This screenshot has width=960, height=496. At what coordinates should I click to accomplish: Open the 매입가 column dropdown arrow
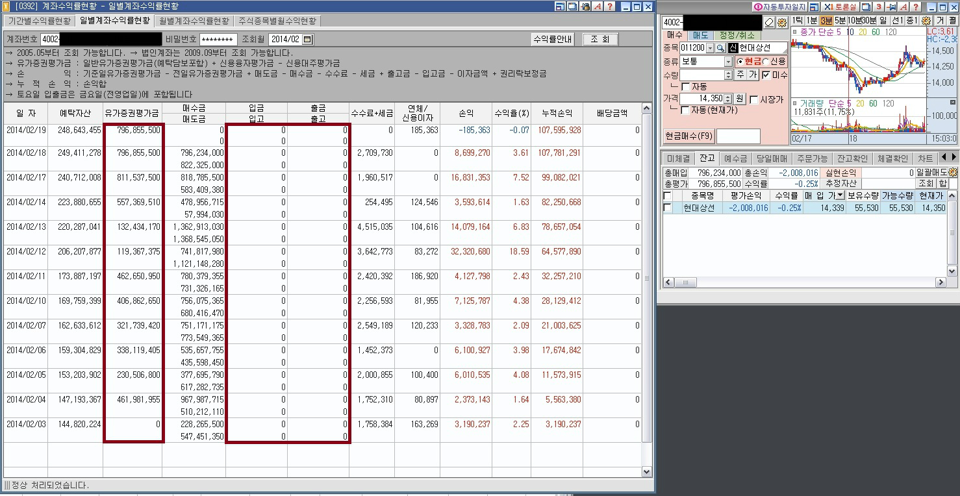pos(840,195)
